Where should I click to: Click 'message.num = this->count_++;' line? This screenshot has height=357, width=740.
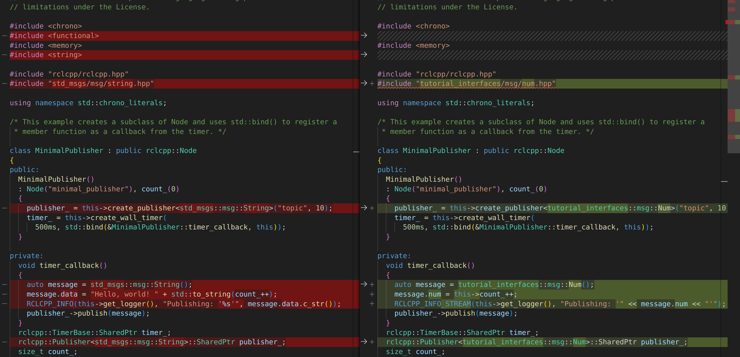(x=456, y=294)
